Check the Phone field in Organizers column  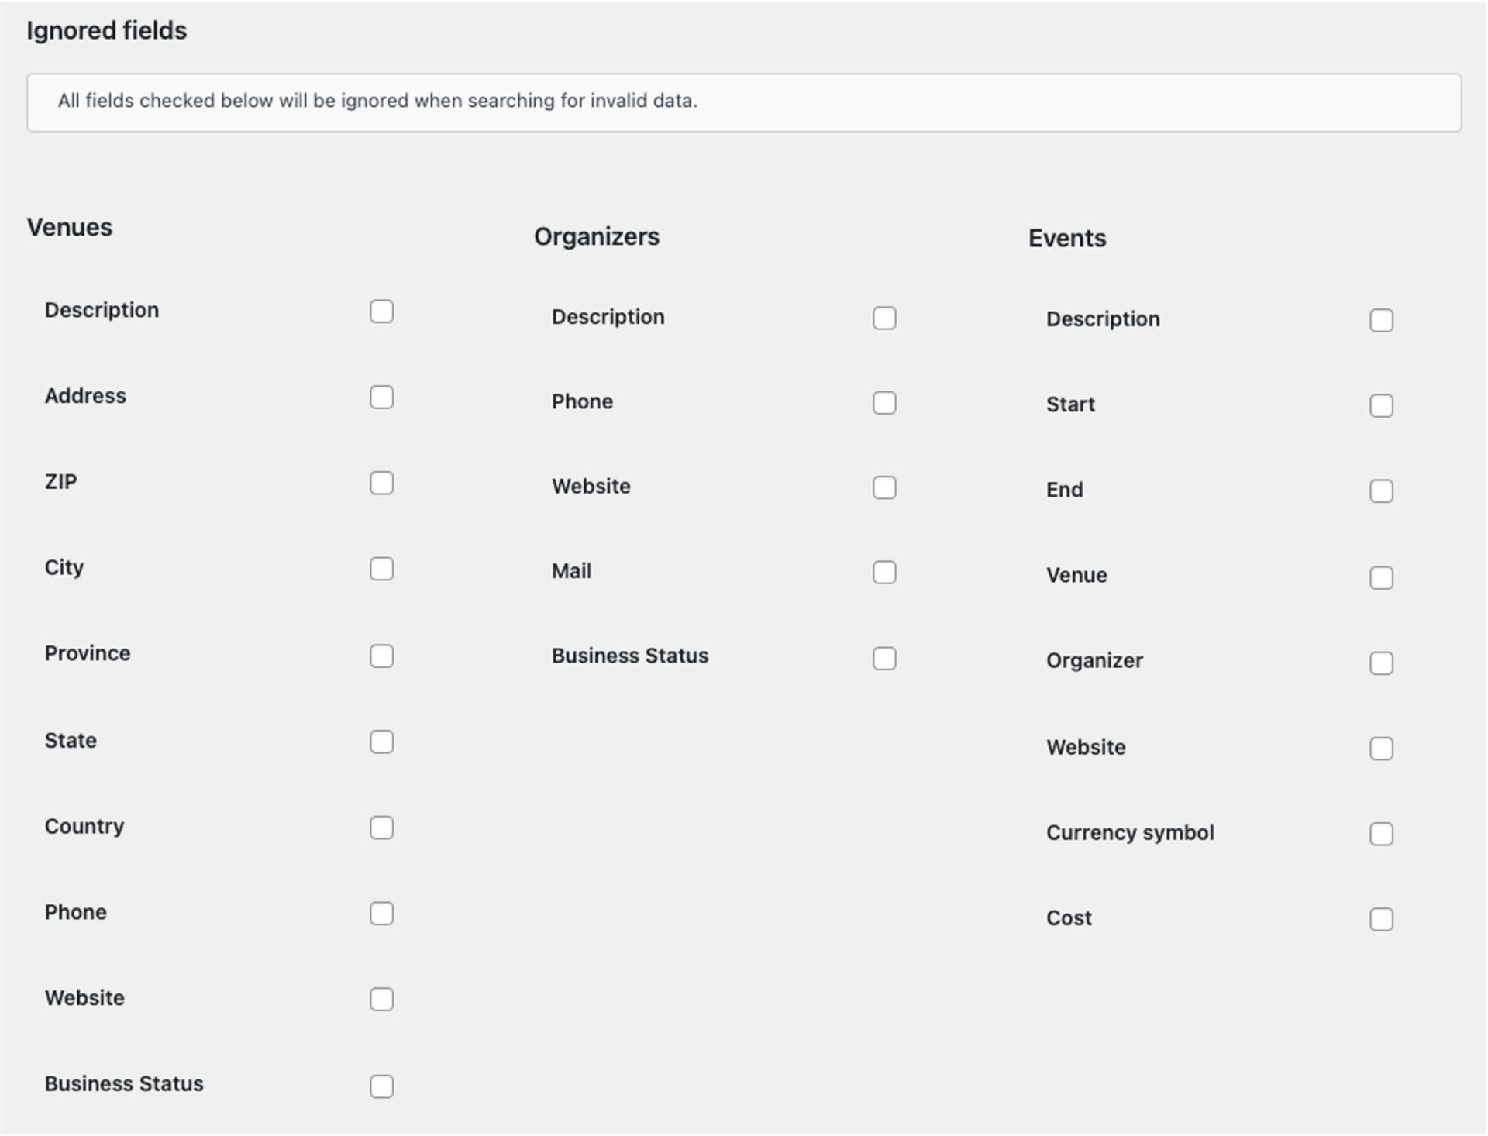click(x=884, y=402)
